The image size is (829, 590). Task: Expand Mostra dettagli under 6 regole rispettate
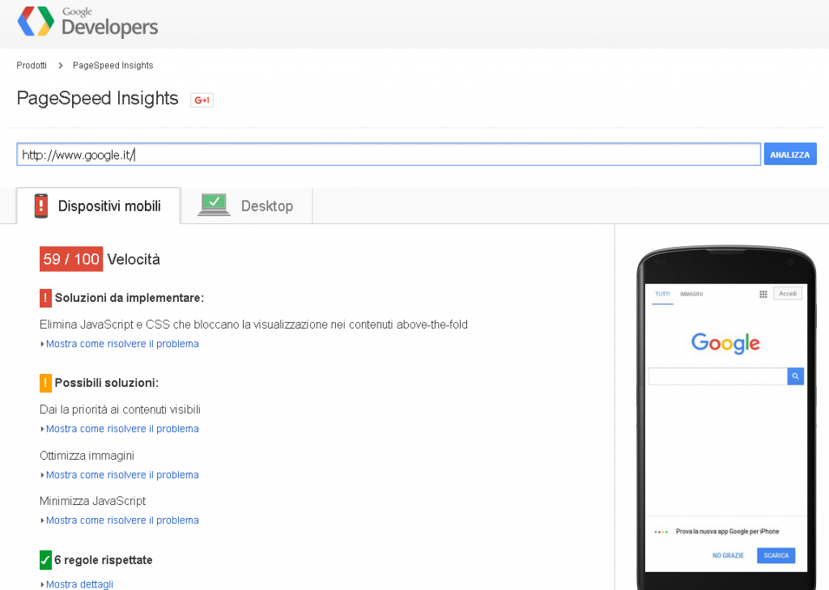point(79,584)
